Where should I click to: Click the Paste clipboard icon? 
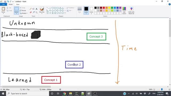(x=3, y=9)
